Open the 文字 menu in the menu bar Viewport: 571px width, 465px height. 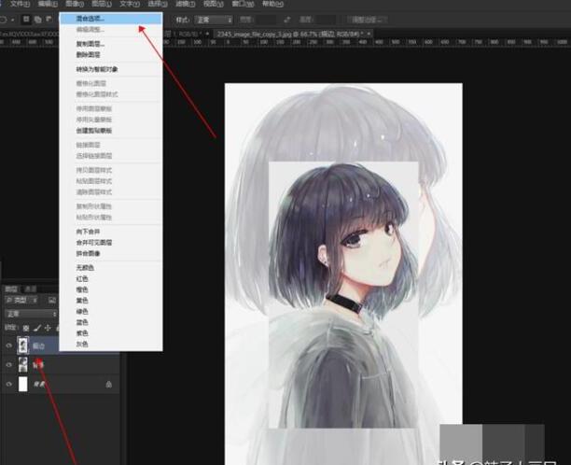(130, 4)
